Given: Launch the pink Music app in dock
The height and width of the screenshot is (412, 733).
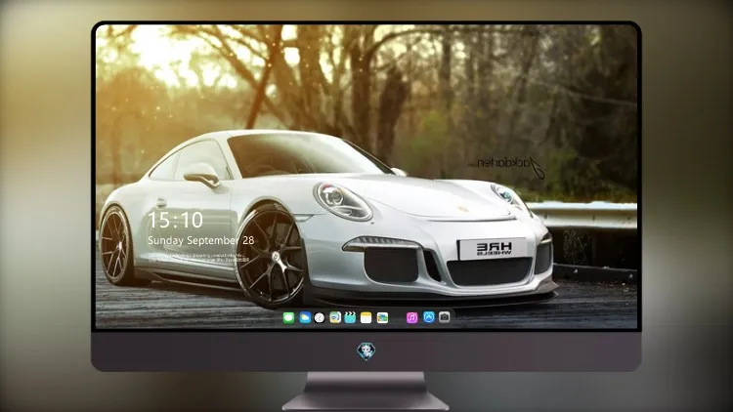Looking at the screenshot, I should 411,317.
